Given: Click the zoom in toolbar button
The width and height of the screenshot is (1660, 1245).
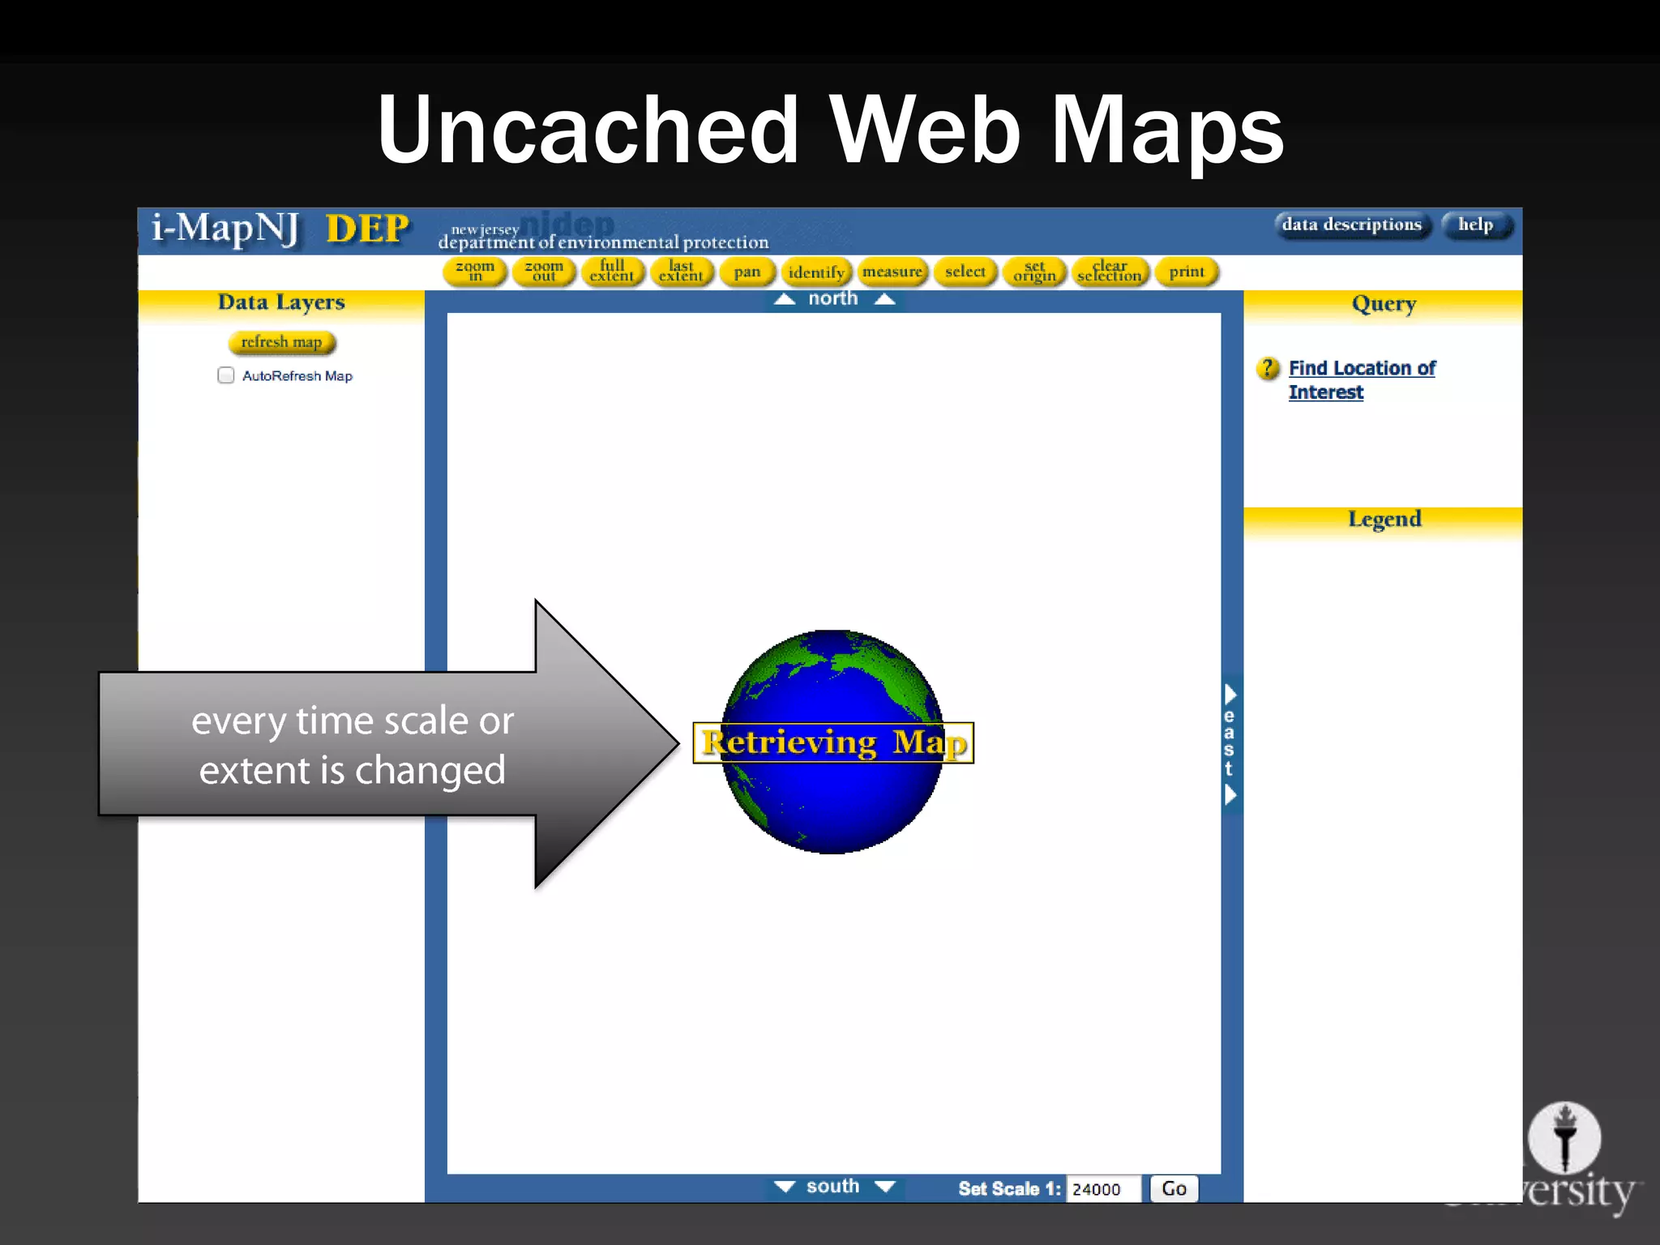Looking at the screenshot, I should click(x=475, y=272).
